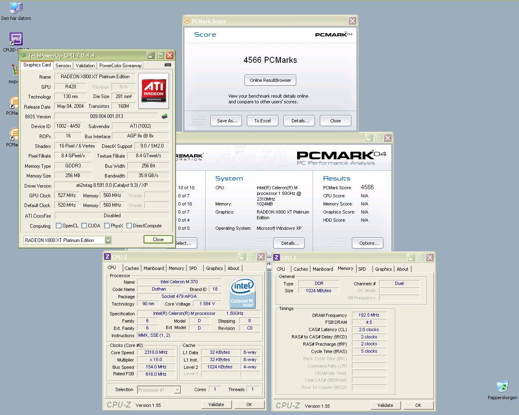Open Caches tab in left CPU-Z window
The height and width of the screenshot is (415, 519).
click(x=132, y=268)
